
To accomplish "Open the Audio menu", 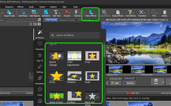I will pyautogui.click(x=31, y=7).
